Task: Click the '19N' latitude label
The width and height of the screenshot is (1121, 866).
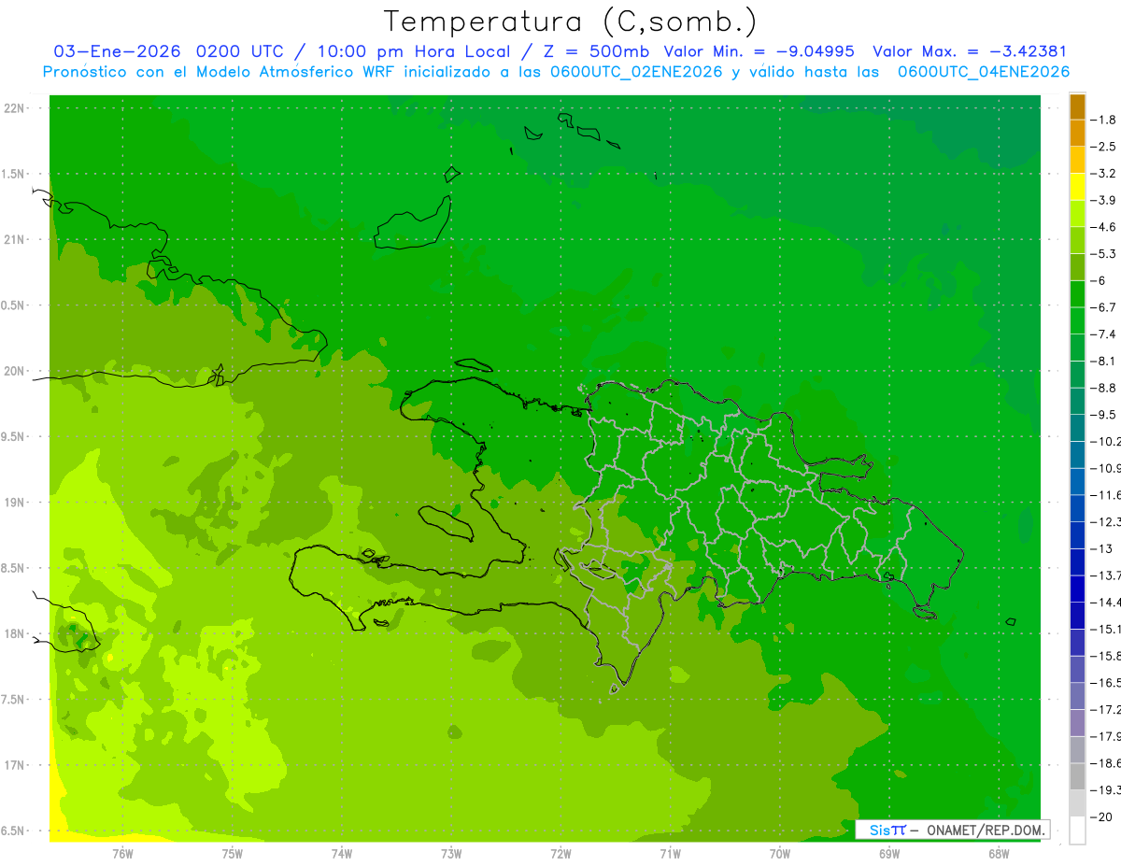Action: pyautogui.click(x=14, y=502)
